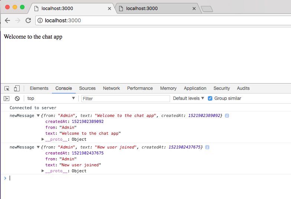
Task: Switch to the Network tab
Action: tap(111, 88)
